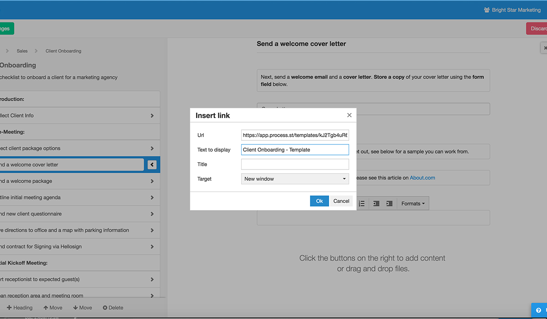The width and height of the screenshot is (547, 319).
Task: Click the Onboarding template title
Action: pyautogui.click(x=18, y=65)
